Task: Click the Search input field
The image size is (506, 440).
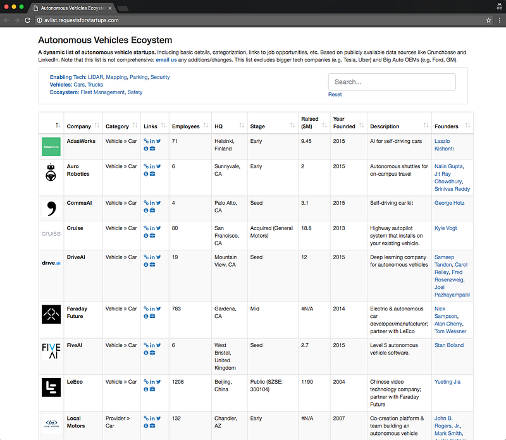Action: point(392,82)
